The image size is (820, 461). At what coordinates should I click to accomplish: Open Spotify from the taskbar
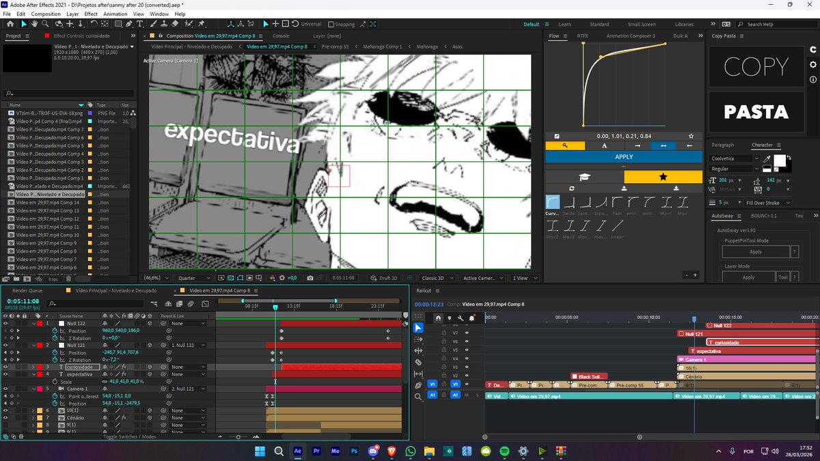tap(504, 451)
